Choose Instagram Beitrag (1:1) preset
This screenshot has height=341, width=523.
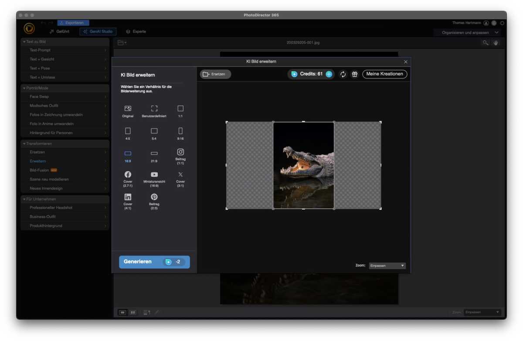click(180, 156)
